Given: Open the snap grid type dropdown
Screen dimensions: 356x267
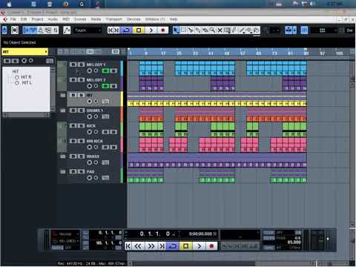Looking at the screenshot, I should click(324, 30).
